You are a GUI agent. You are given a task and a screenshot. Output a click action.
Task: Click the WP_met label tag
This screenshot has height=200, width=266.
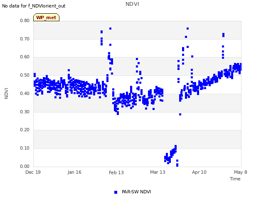click(46, 17)
